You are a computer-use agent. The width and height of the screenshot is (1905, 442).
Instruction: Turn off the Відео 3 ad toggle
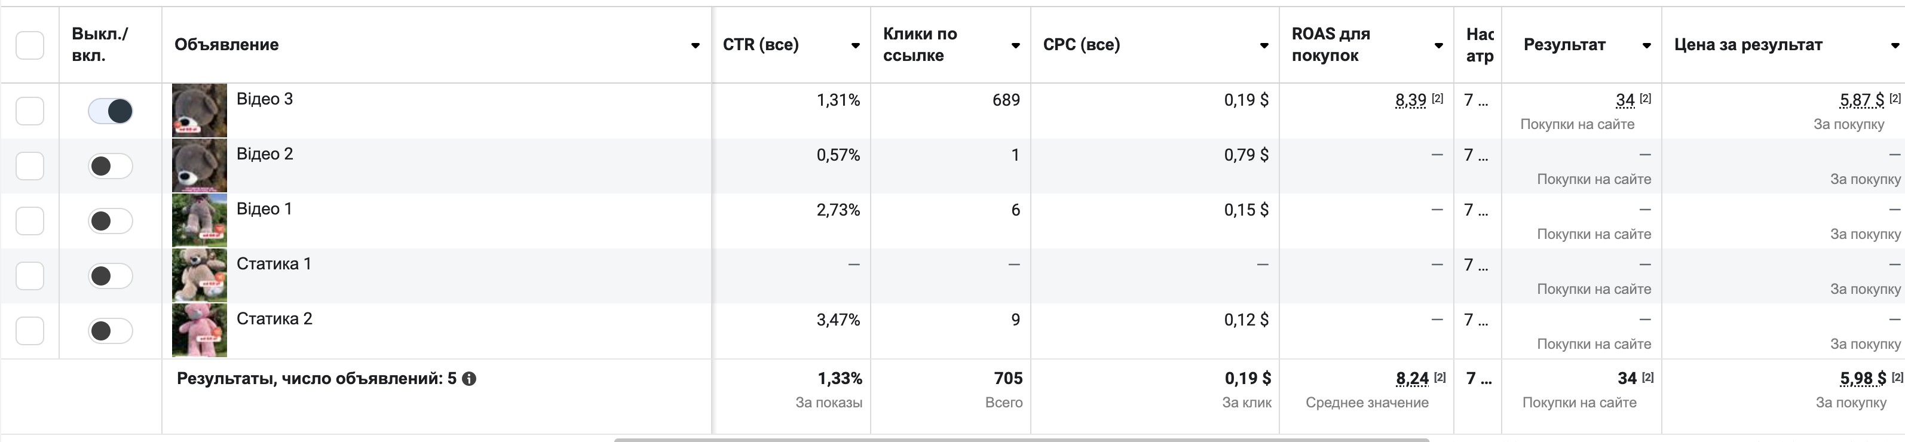point(110,111)
